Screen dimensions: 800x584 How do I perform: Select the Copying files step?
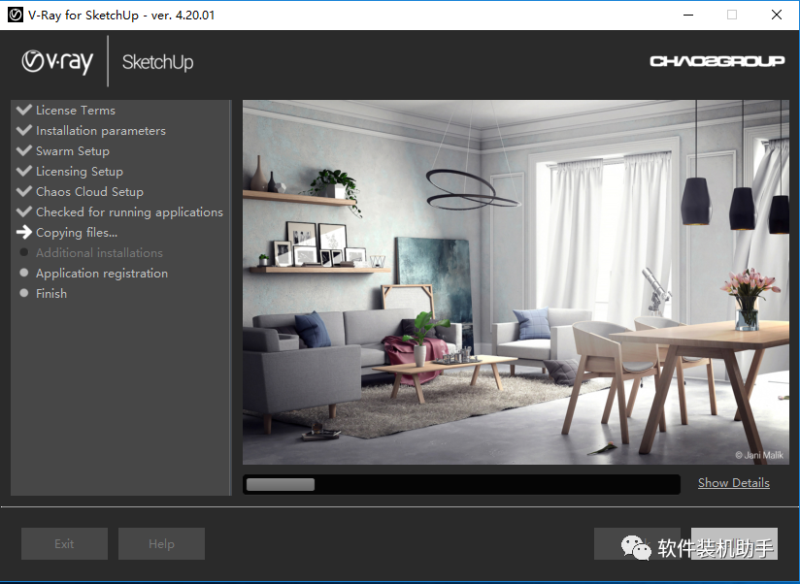[x=77, y=233]
